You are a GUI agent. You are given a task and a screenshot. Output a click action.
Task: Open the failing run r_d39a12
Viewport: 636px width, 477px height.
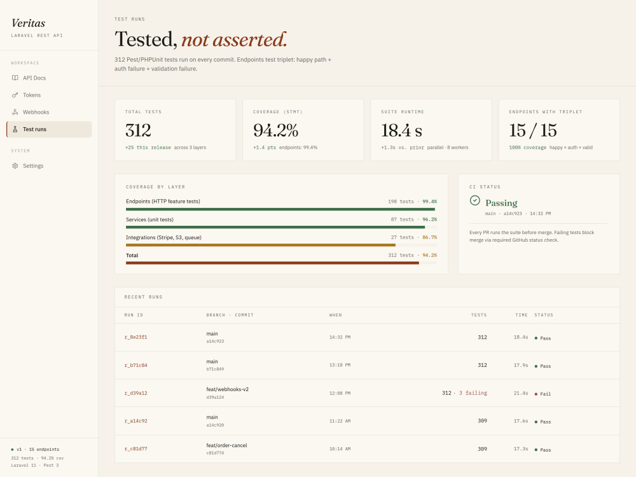tap(136, 393)
